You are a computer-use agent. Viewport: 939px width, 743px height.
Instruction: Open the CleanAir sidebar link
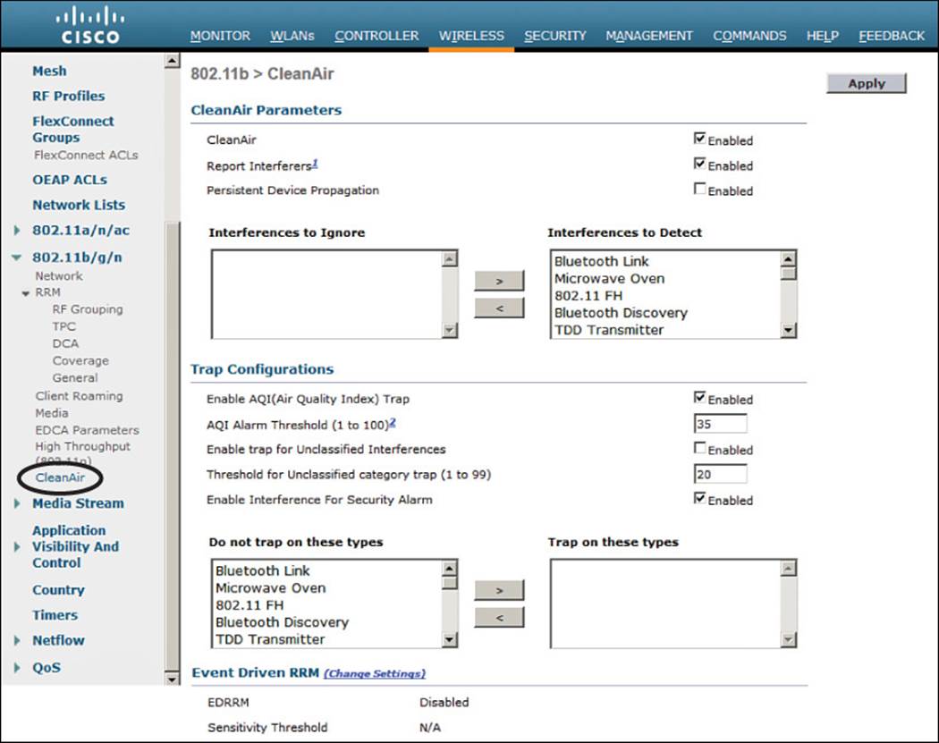click(60, 477)
